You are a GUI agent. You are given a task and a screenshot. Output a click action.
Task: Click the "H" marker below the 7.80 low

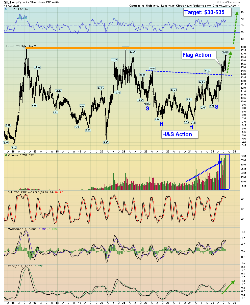click(x=161, y=124)
